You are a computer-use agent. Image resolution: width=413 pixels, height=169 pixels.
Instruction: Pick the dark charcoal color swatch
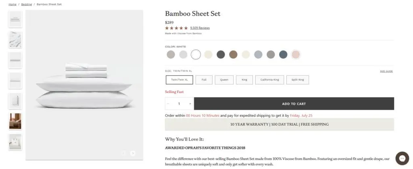tap(221, 55)
